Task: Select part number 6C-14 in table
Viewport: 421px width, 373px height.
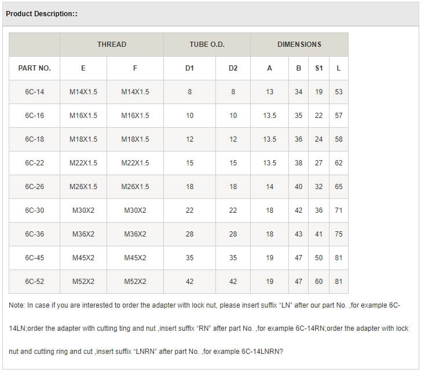Action: tap(35, 92)
